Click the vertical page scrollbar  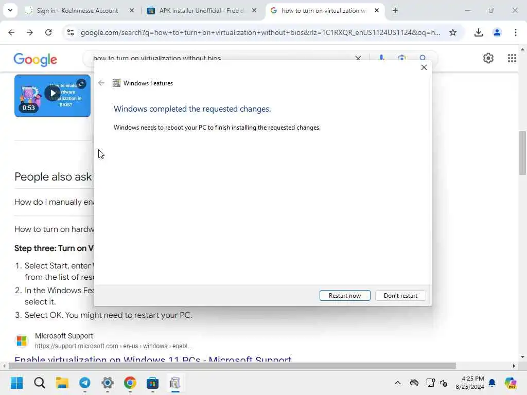[522, 153]
